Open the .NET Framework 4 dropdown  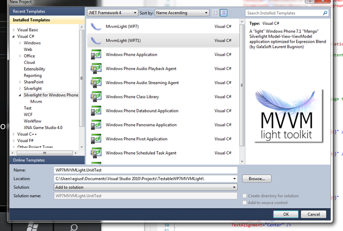coord(113,13)
